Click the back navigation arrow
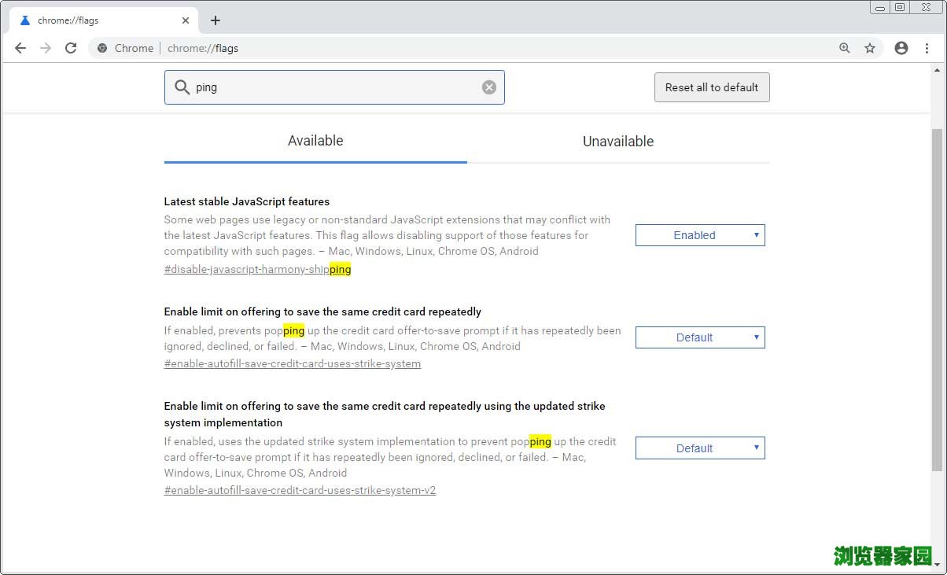947x575 pixels. coord(20,48)
